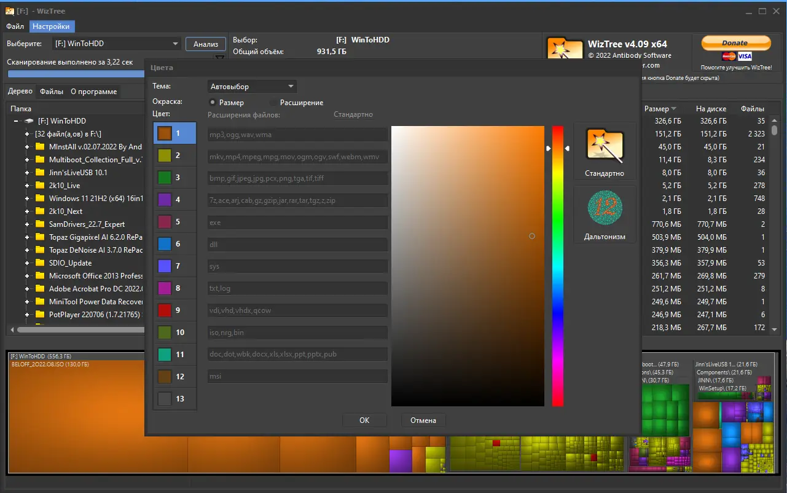This screenshot has height=493, width=787.
Task: Click the WizTree wizard logo near version info
Action: [x=564, y=47]
